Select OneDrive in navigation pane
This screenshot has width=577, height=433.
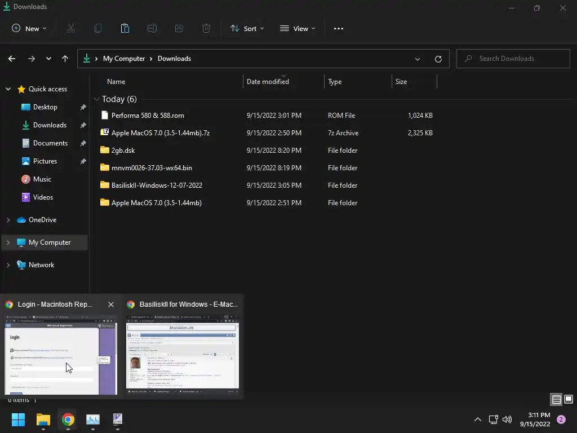[x=43, y=220]
